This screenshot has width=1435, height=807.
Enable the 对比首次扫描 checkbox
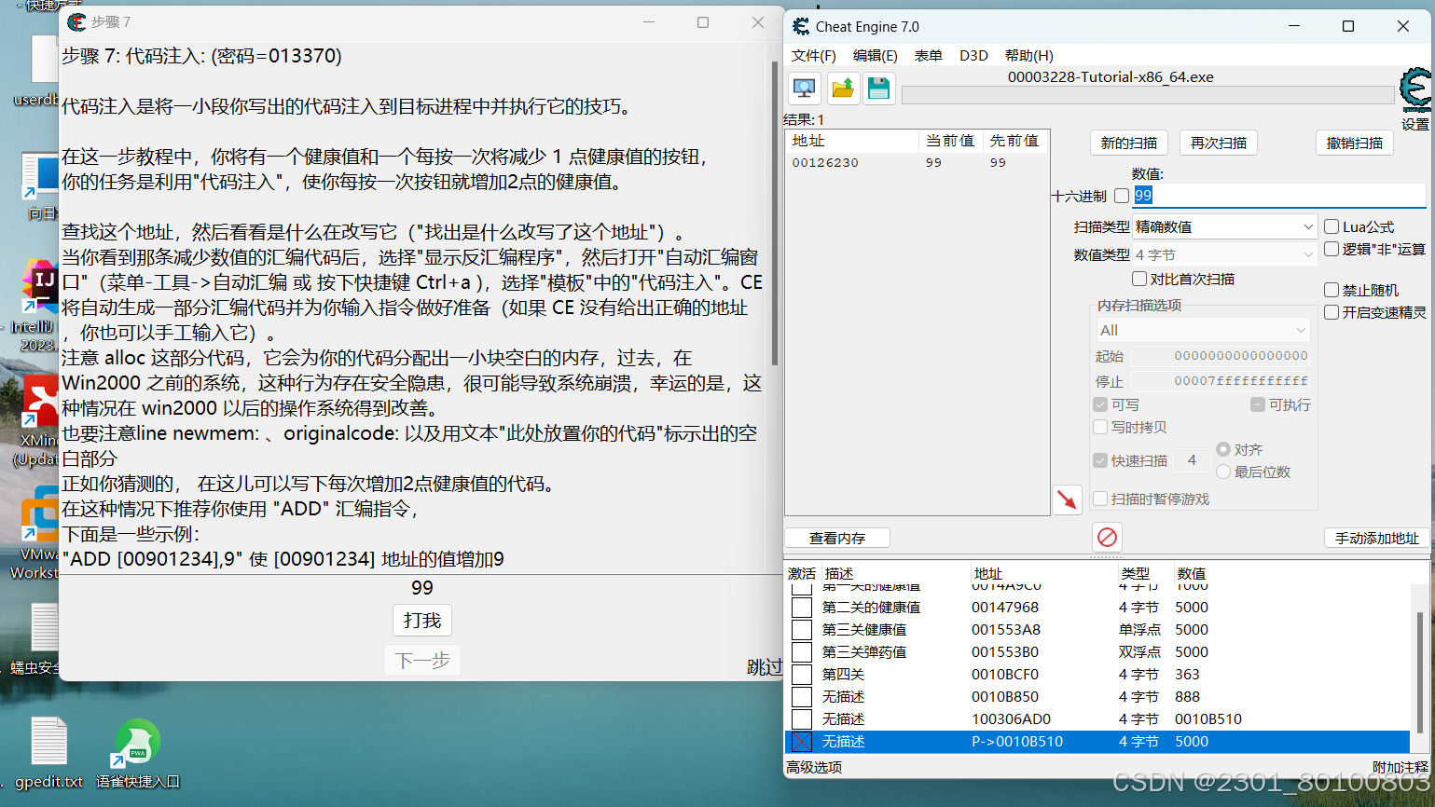click(x=1139, y=279)
